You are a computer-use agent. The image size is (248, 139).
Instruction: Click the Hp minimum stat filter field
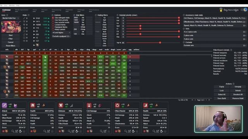(x=77, y=22)
